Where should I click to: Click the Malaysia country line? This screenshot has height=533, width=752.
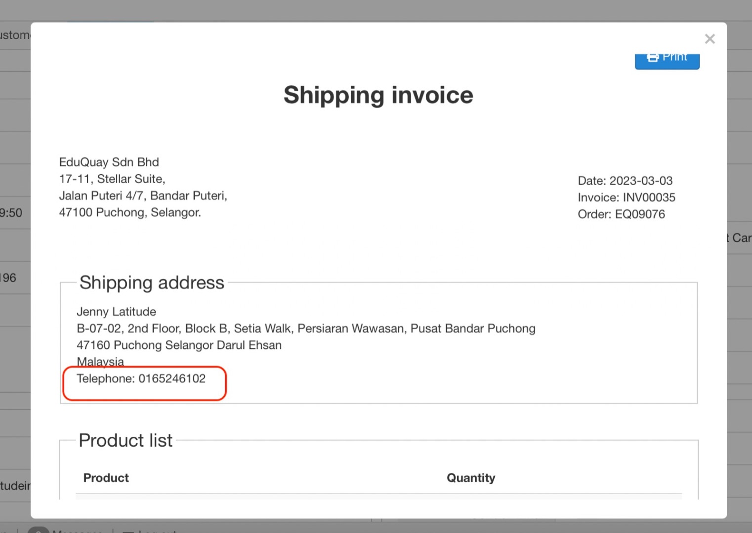pyautogui.click(x=100, y=362)
